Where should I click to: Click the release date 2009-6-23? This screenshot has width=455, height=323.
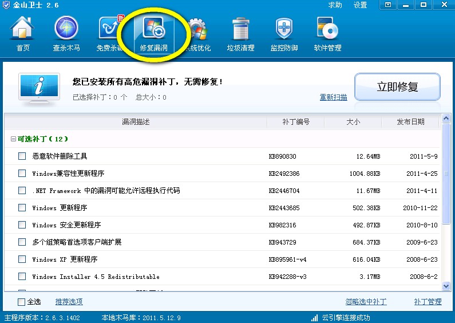422,242
